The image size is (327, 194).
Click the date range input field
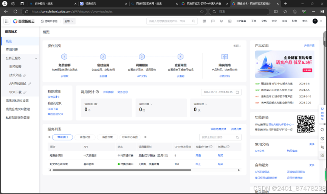click(x=221, y=92)
